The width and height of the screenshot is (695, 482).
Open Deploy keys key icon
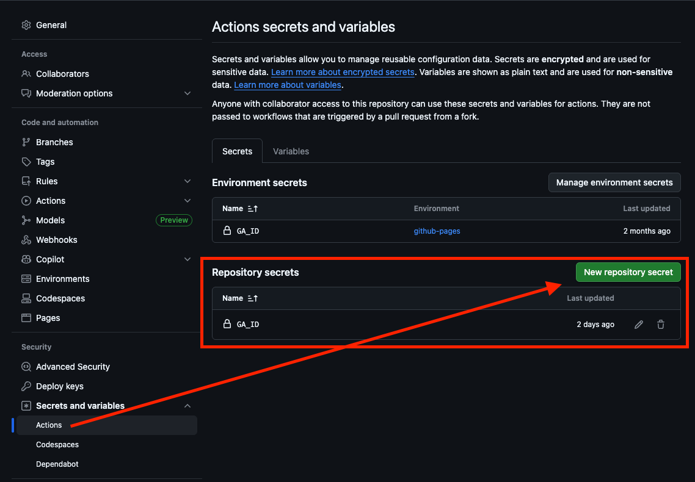tap(26, 386)
